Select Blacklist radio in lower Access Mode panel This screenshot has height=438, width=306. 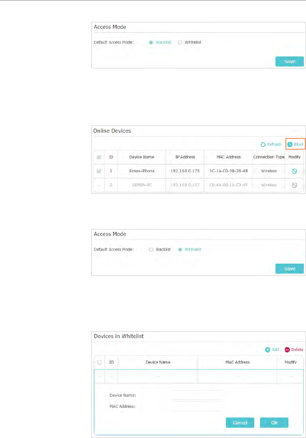tap(151, 250)
